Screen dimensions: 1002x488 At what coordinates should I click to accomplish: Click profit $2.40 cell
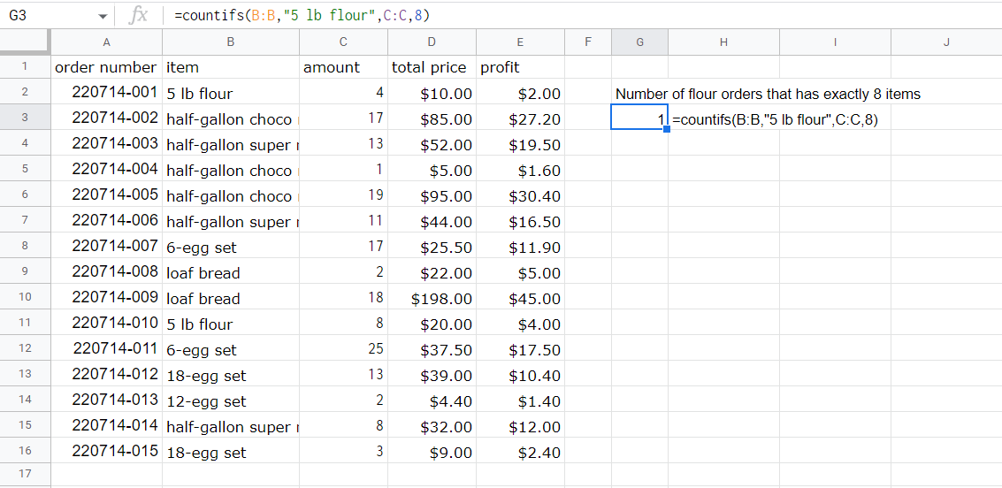point(520,450)
